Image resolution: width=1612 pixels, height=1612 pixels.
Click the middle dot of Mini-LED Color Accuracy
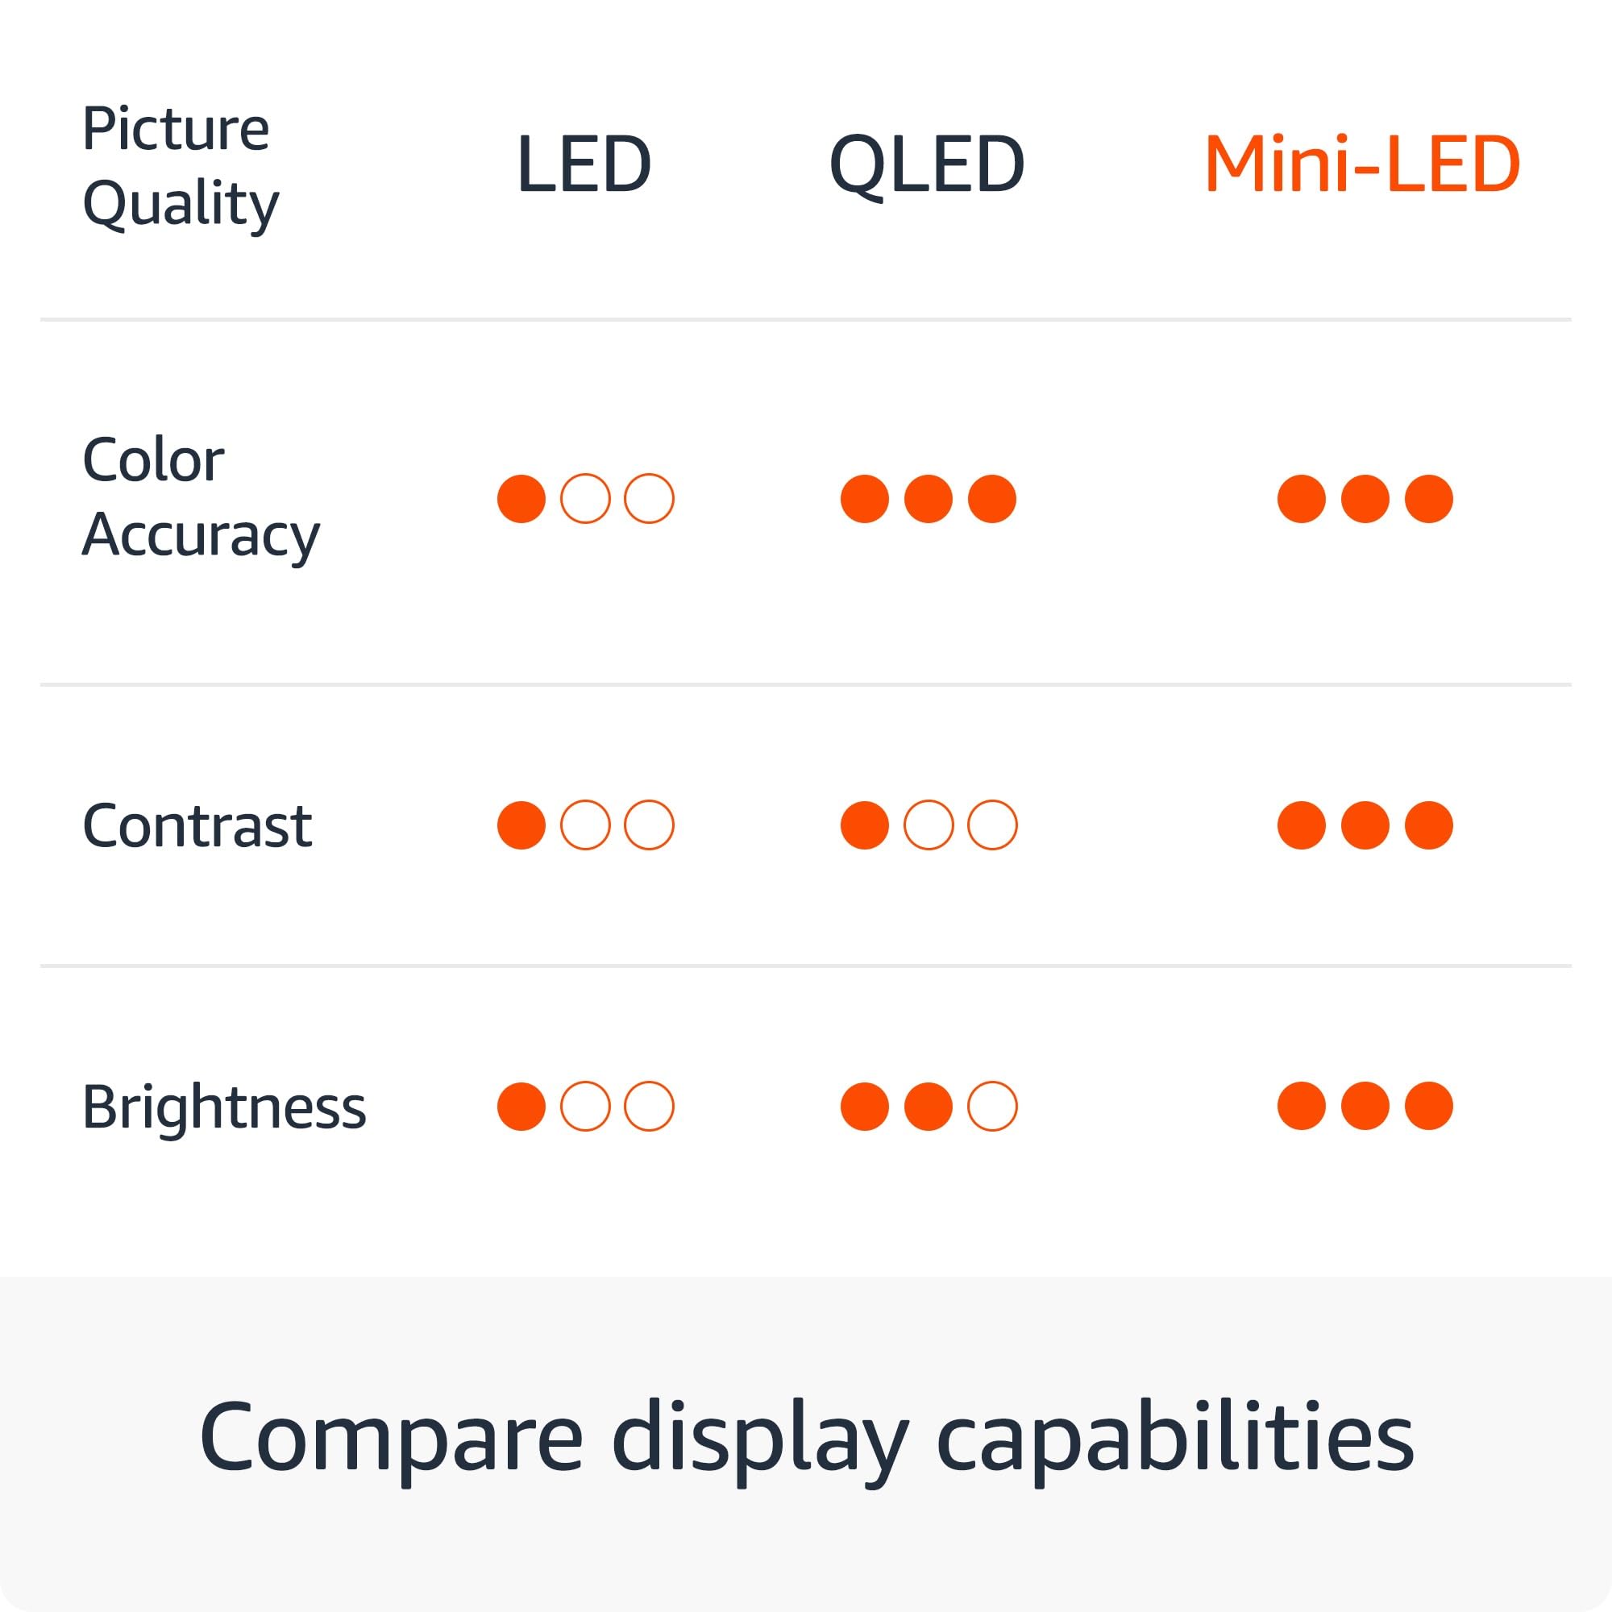point(1365,499)
